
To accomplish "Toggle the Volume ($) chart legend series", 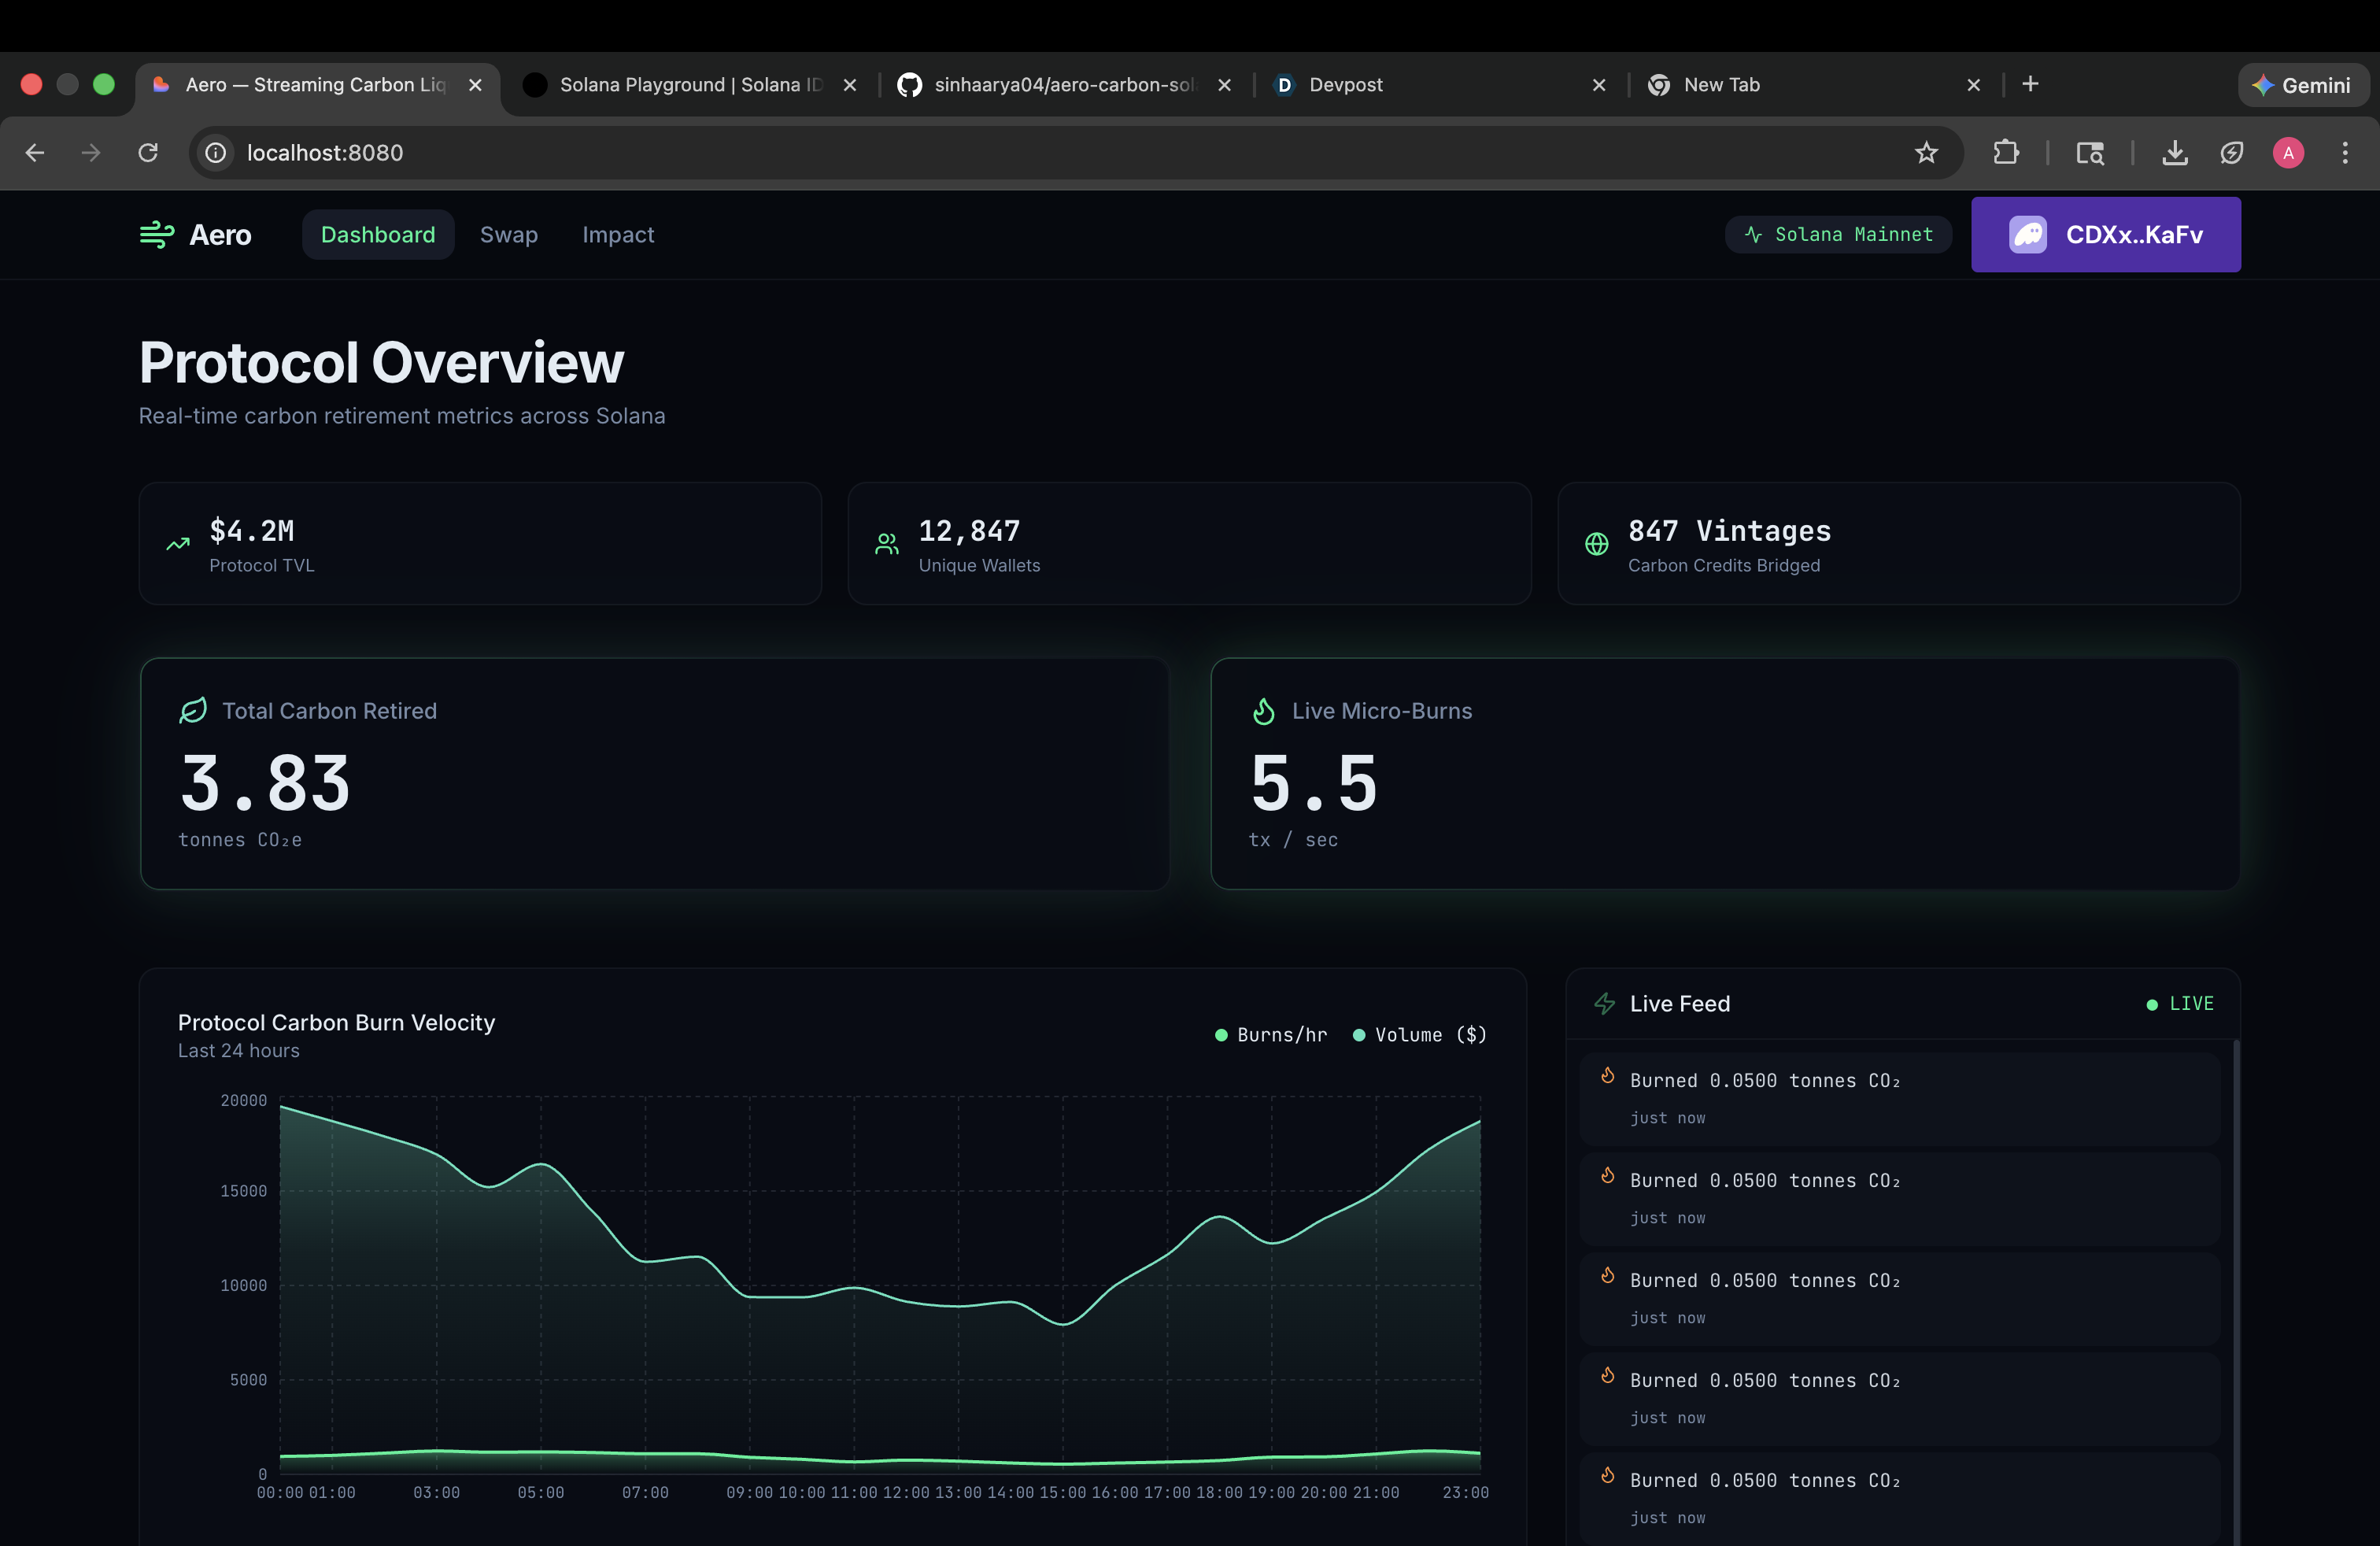I will 1420,1035.
